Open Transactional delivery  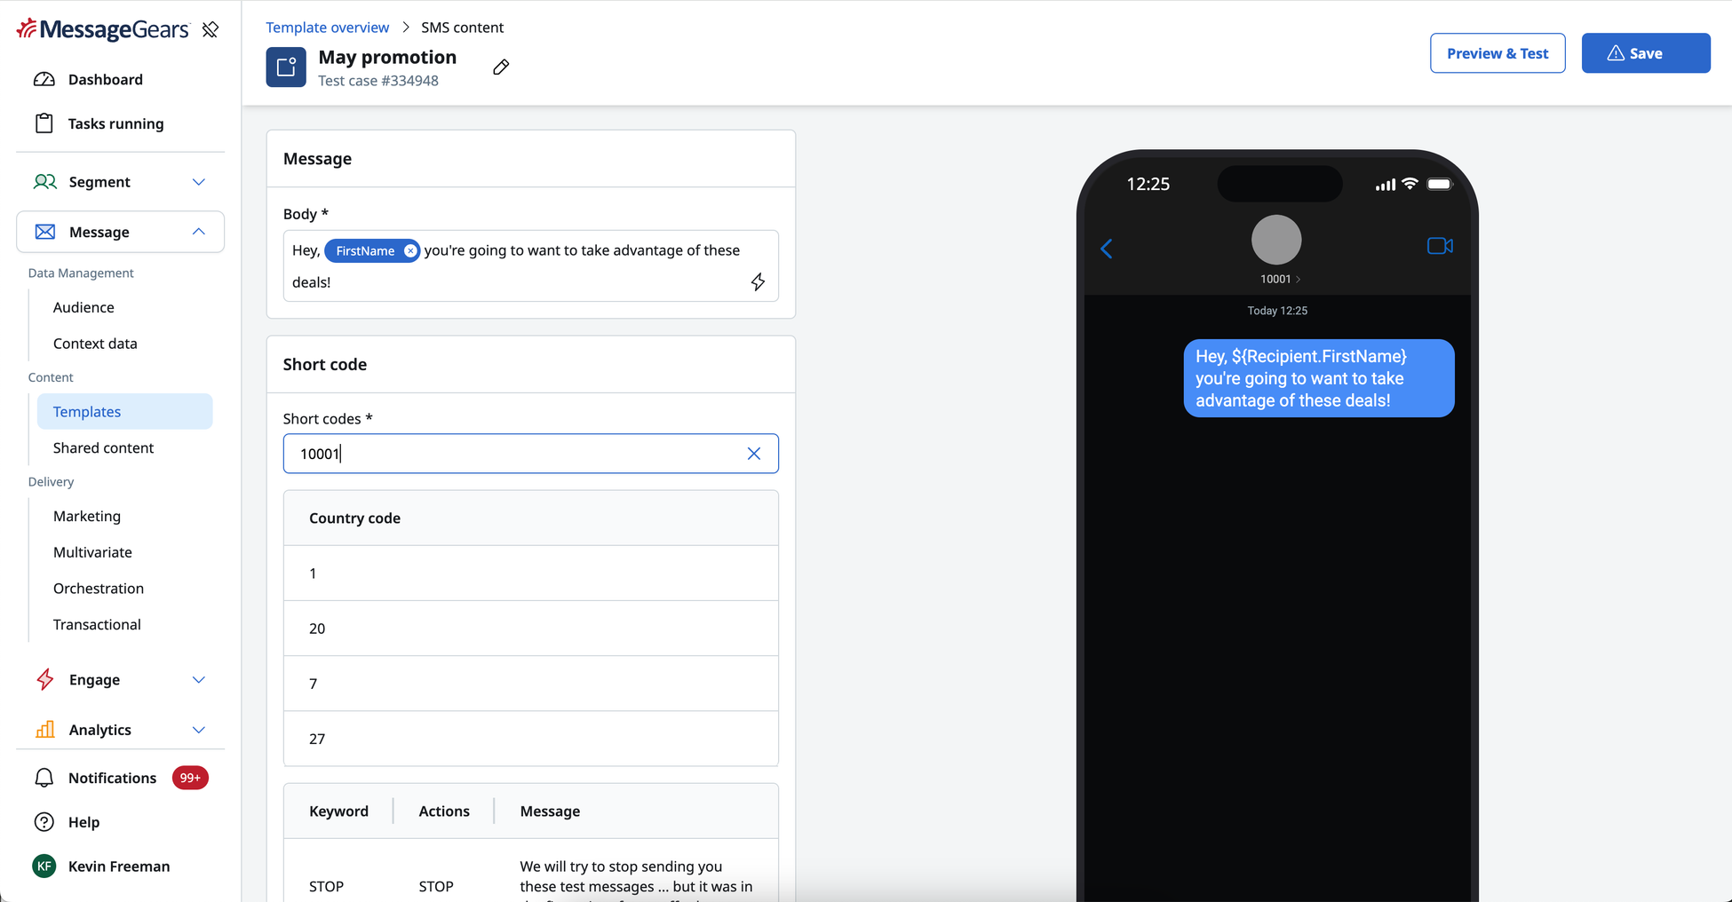coord(97,625)
